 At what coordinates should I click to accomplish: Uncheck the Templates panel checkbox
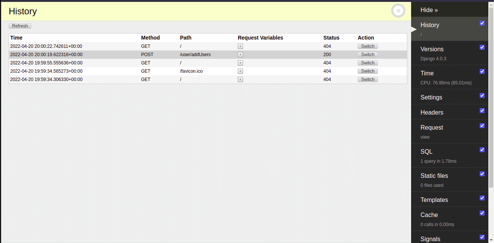tap(482, 198)
